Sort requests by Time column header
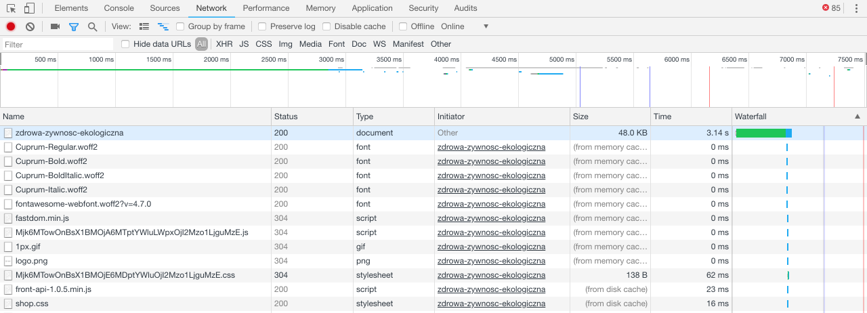The width and height of the screenshot is (867, 313). [692, 117]
